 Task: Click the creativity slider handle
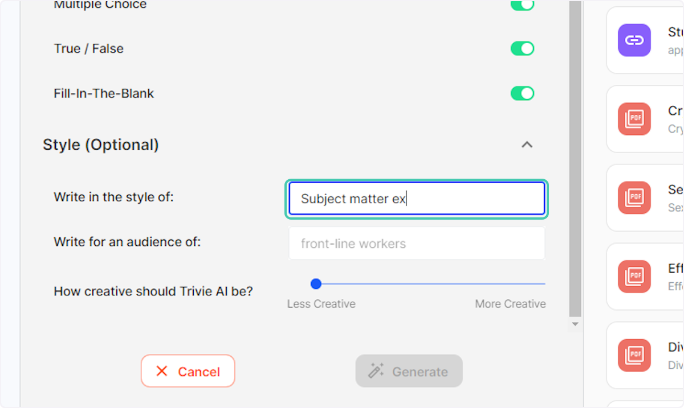316,283
